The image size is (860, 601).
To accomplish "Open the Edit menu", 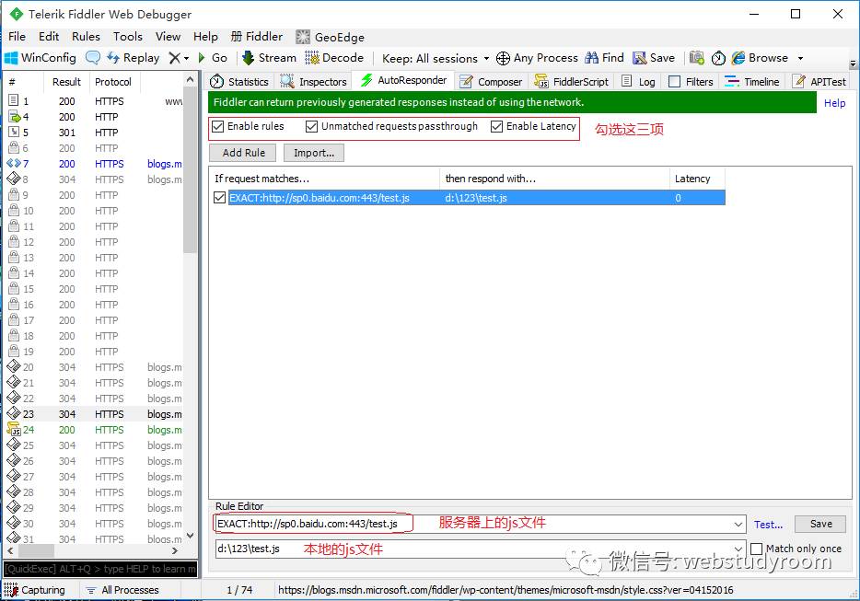I will [49, 36].
